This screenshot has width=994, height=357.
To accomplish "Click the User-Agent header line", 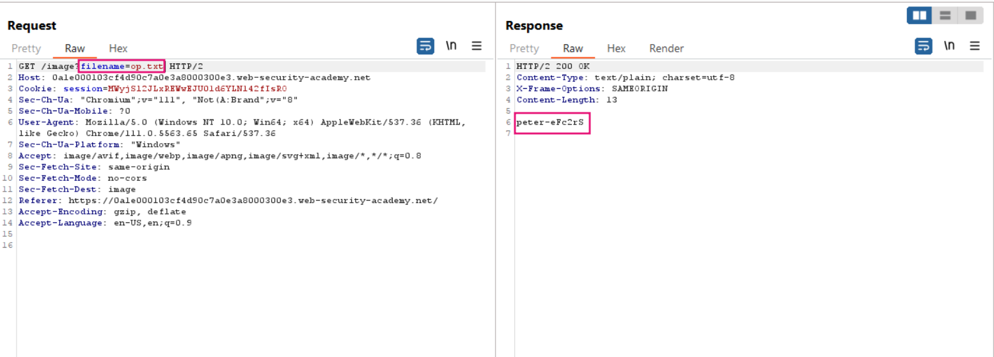I will pos(242,128).
